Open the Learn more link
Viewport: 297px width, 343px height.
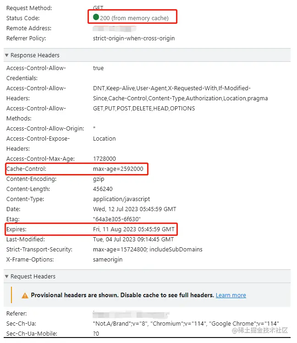[x=231, y=295]
